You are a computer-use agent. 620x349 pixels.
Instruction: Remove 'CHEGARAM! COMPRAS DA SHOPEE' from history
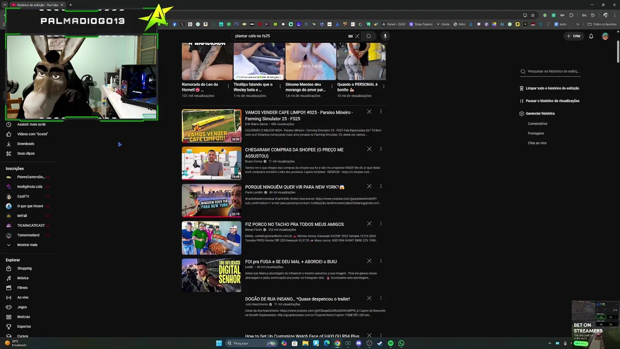coord(369,149)
